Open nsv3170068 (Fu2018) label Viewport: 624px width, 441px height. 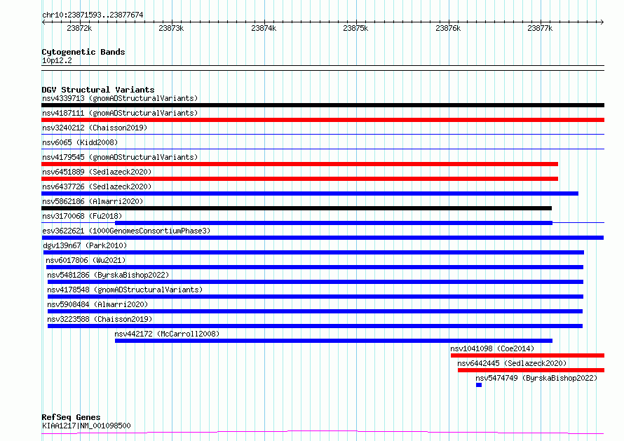(82, 216)
